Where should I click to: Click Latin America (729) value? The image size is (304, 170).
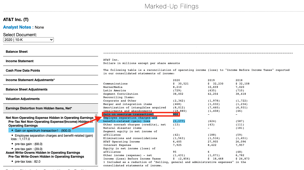pos(177,91)
